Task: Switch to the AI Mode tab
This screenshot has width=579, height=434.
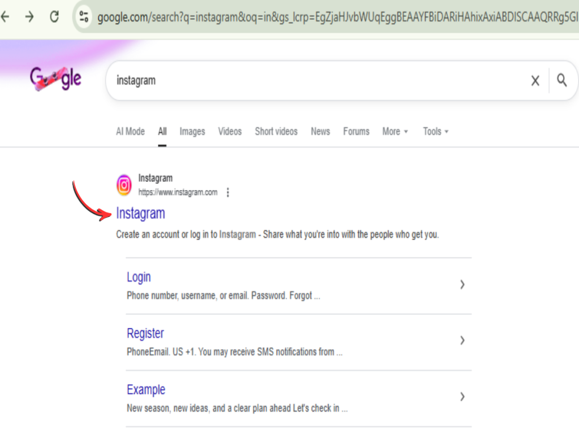Action: click(x=130, y=131)
